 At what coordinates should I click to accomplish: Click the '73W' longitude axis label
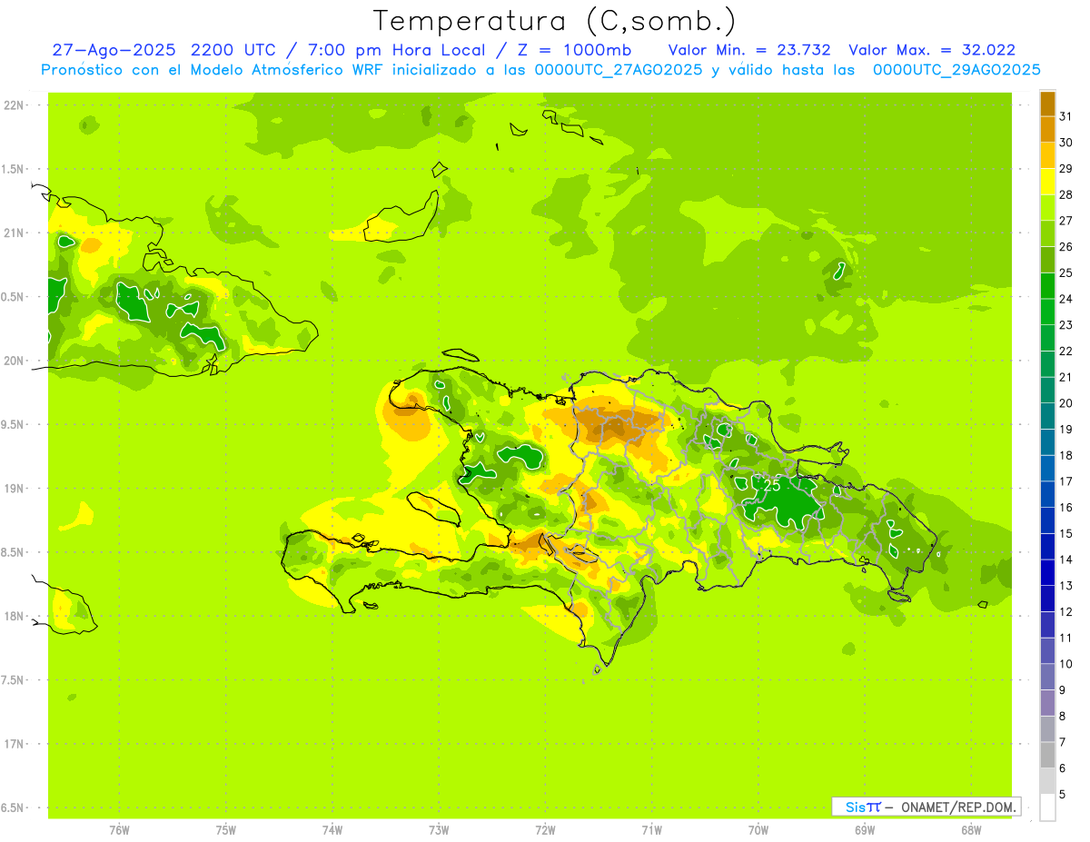(x=439, y=829)
